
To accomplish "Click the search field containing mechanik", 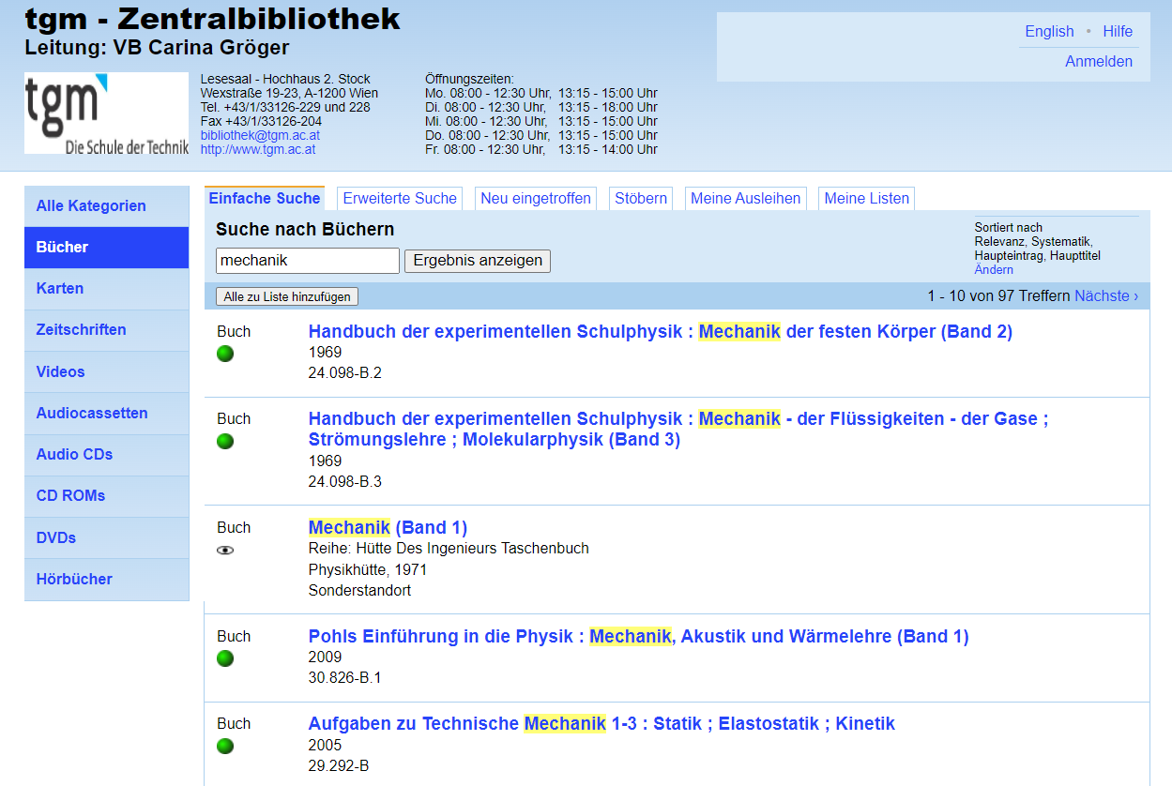I will tap(308, 261).
